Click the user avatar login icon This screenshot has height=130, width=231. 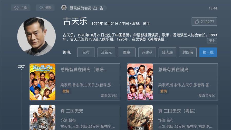pos(64,8)
